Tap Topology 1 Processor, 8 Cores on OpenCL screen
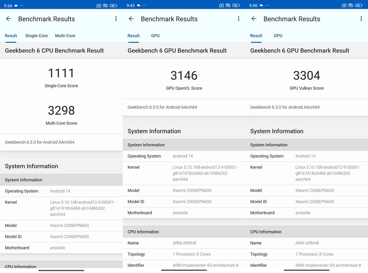The height and width of the screenshot is (273, 368). click(184, 254)
